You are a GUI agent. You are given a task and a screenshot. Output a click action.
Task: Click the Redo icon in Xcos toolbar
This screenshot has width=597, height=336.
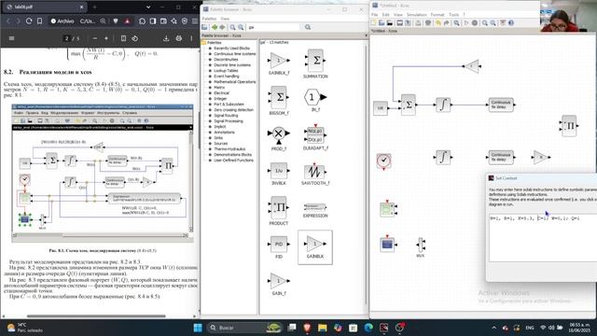pyautogui.click(x=447, y=22)
